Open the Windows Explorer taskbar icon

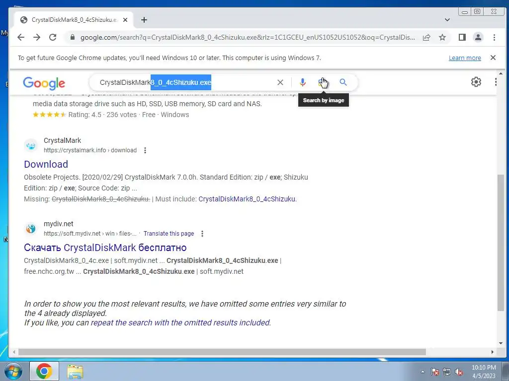[75, 371]
